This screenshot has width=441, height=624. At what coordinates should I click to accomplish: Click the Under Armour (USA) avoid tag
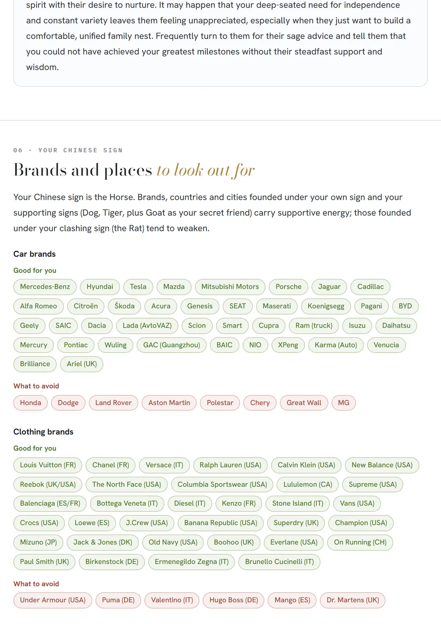coord(53,600)
